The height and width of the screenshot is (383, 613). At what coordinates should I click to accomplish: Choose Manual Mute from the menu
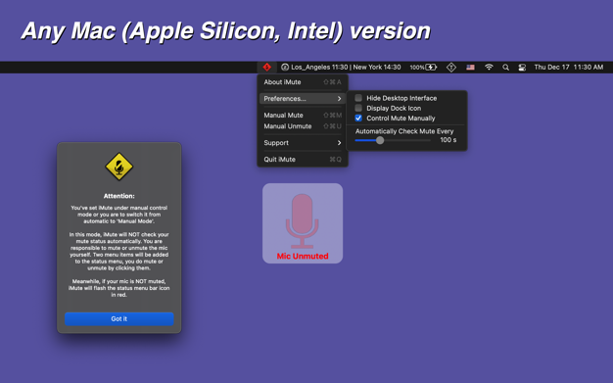point(303,115)
